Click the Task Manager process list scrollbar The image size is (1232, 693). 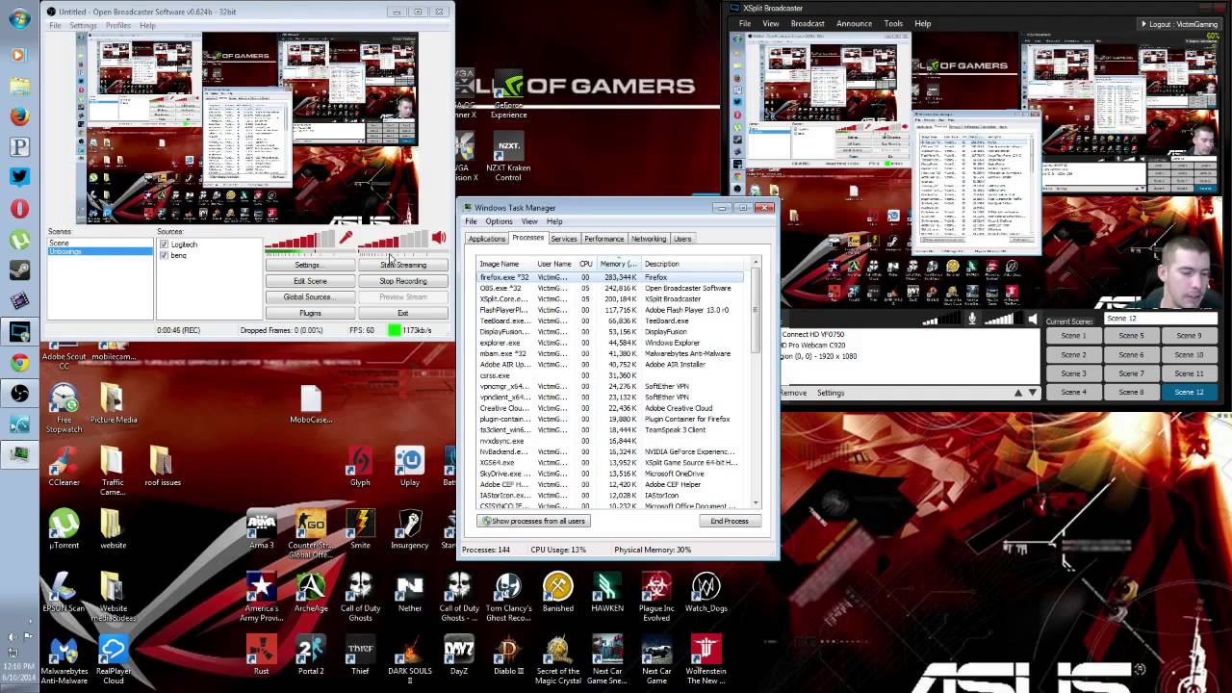point(756,382)
